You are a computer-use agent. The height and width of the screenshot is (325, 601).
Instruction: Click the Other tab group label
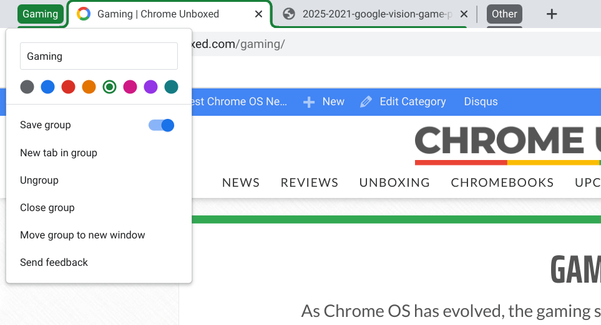tap(504, 14)
